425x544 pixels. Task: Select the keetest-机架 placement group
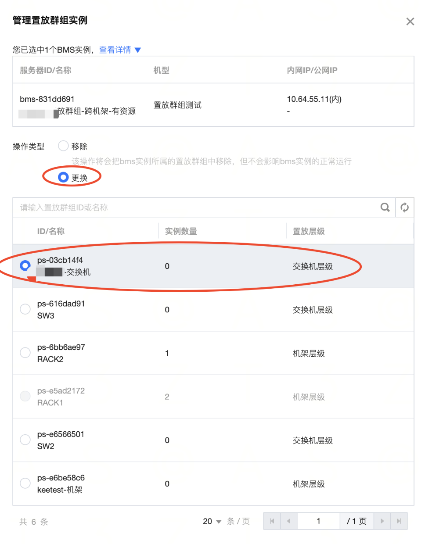(25, 483)
